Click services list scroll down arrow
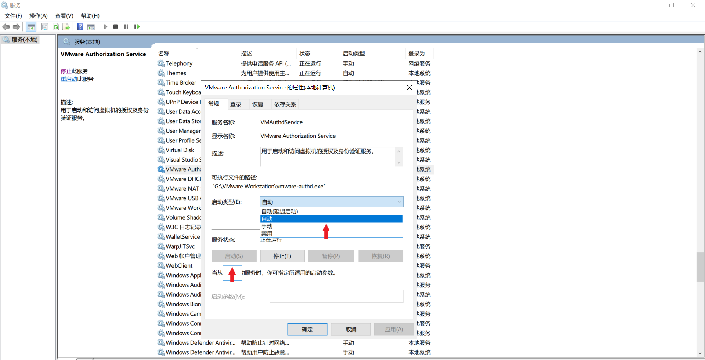The width and height of the screenshot is (705, 360). pyautogui.click(x=700, y=353)
